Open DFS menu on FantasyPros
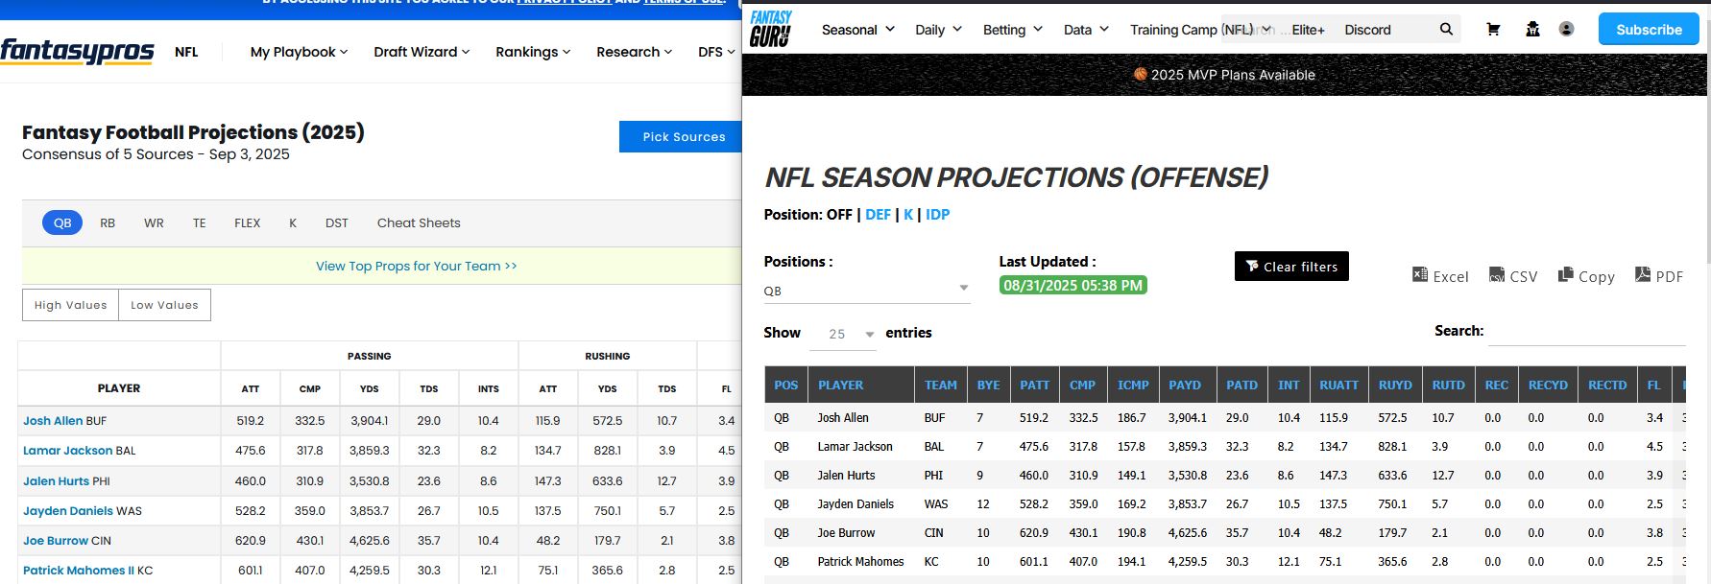Image resolution: width=1711 pixels, height=584 pixels. 716,52
